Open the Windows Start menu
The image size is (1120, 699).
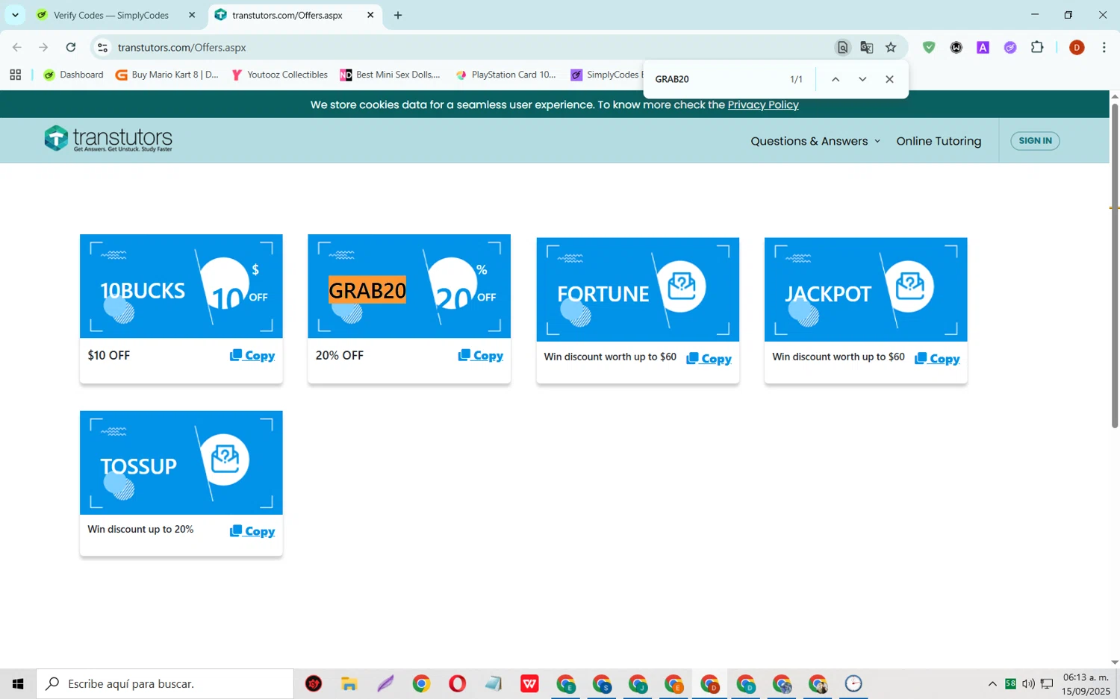pyautogui.click(x=18, y=683)
